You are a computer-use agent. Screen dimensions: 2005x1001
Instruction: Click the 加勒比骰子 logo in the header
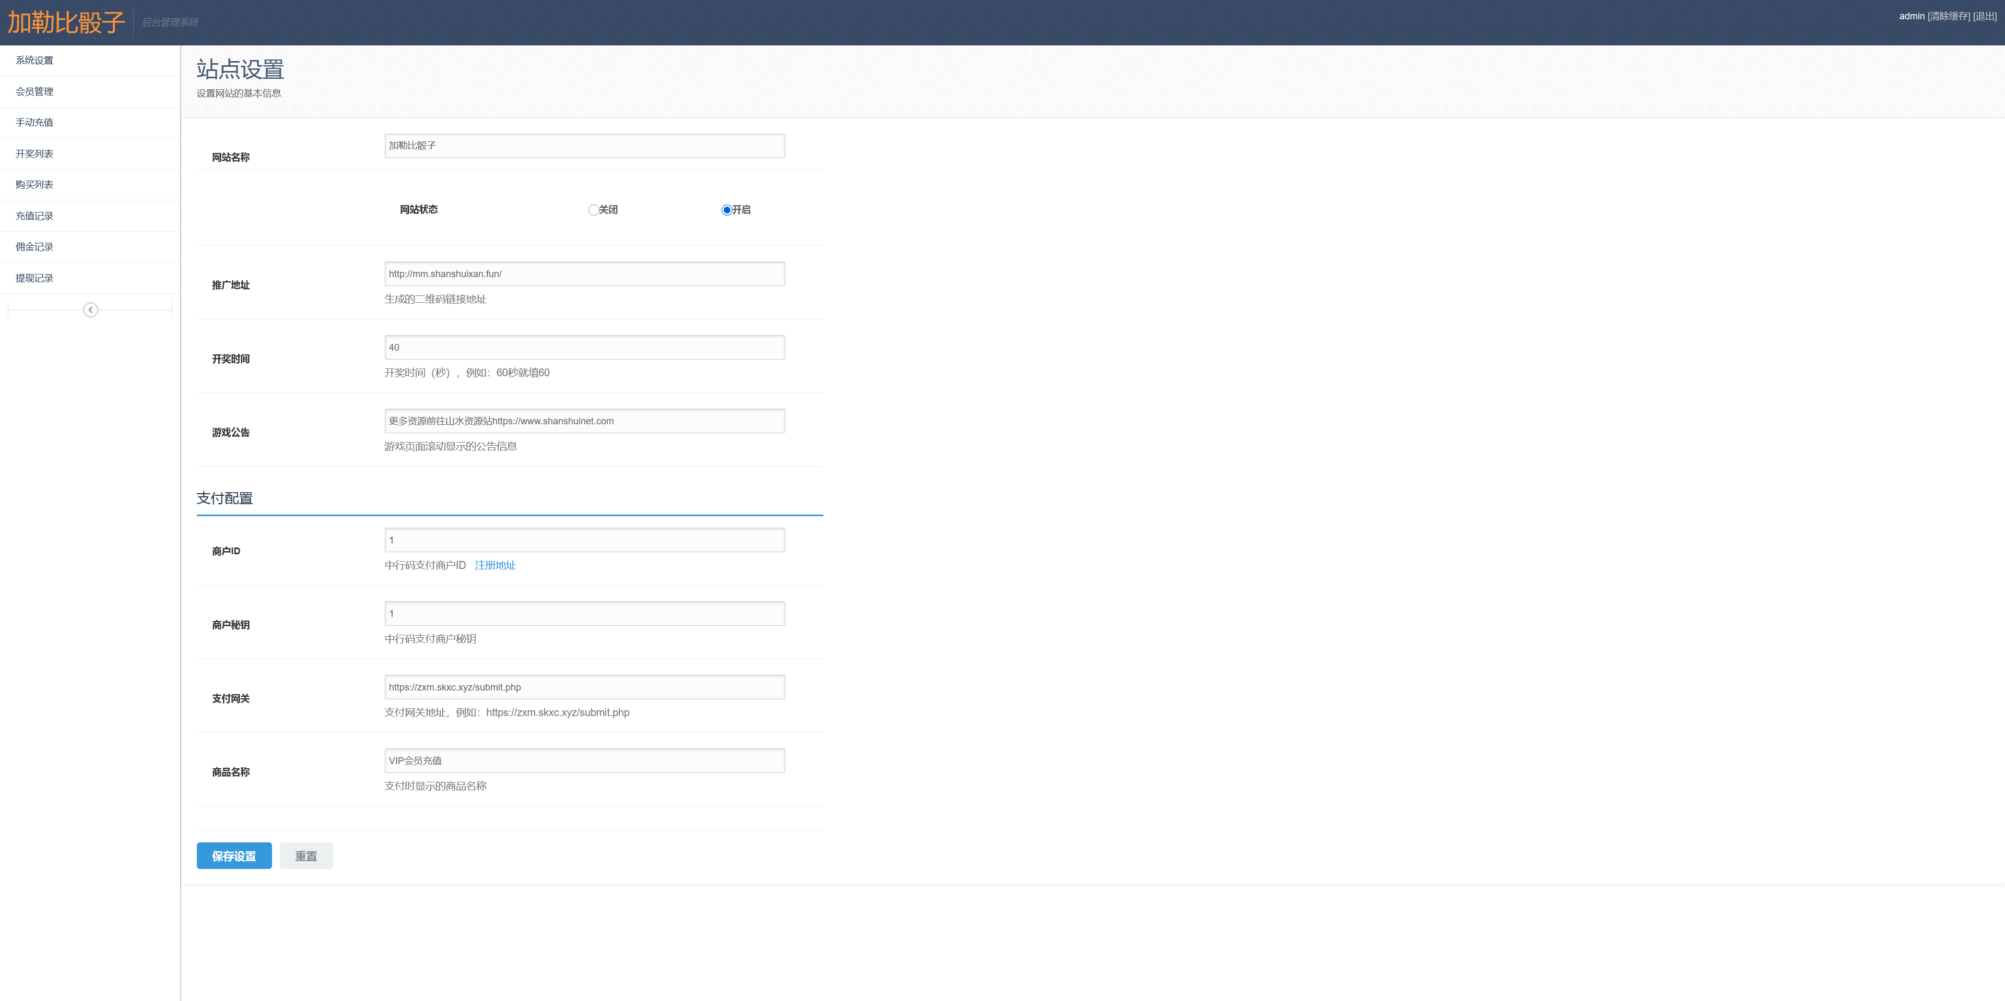click(x=66, y=22)
